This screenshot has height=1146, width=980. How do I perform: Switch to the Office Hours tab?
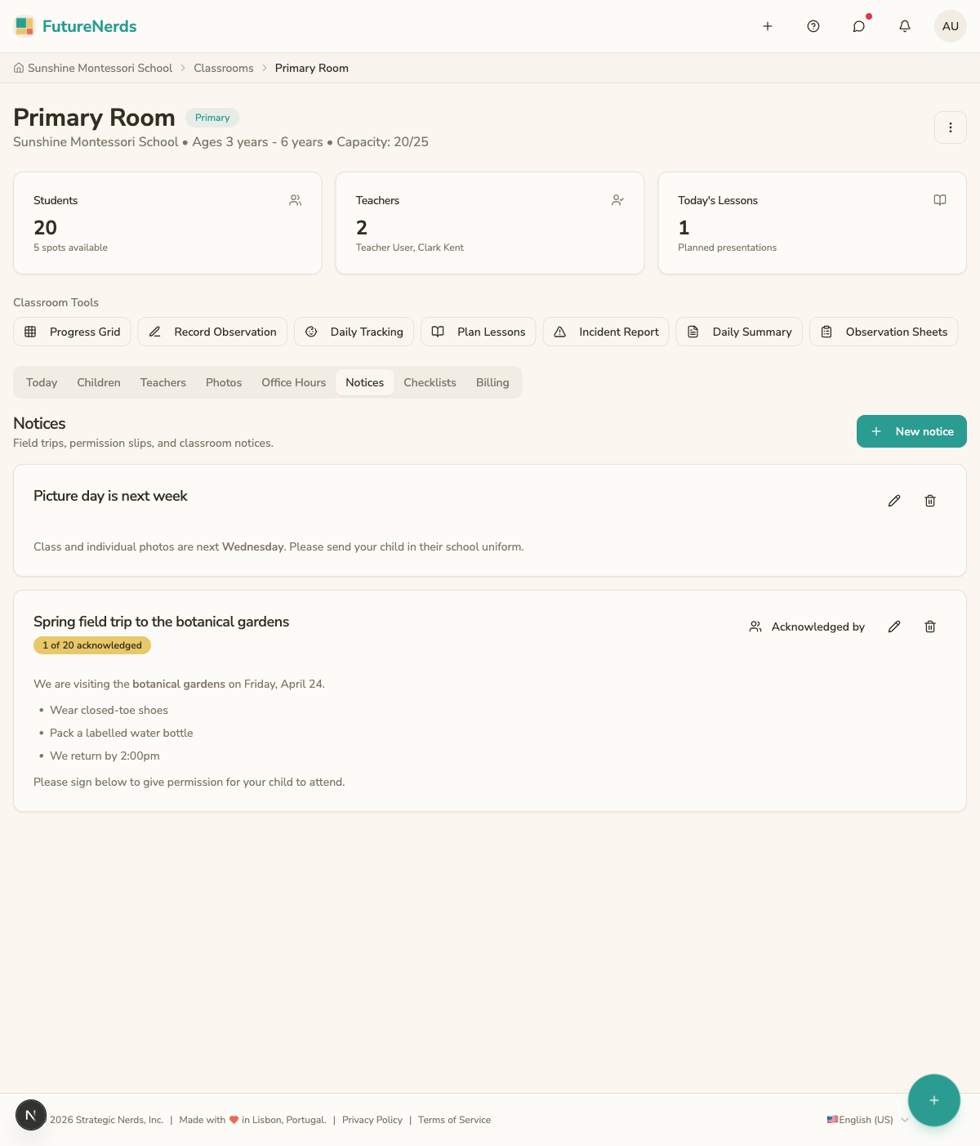(x=293, y=382)
